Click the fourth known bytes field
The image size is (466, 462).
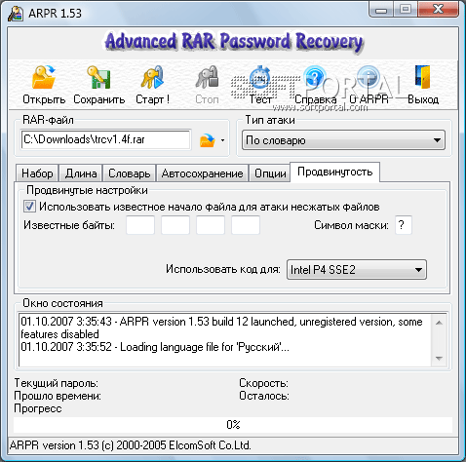pos(246,225)
